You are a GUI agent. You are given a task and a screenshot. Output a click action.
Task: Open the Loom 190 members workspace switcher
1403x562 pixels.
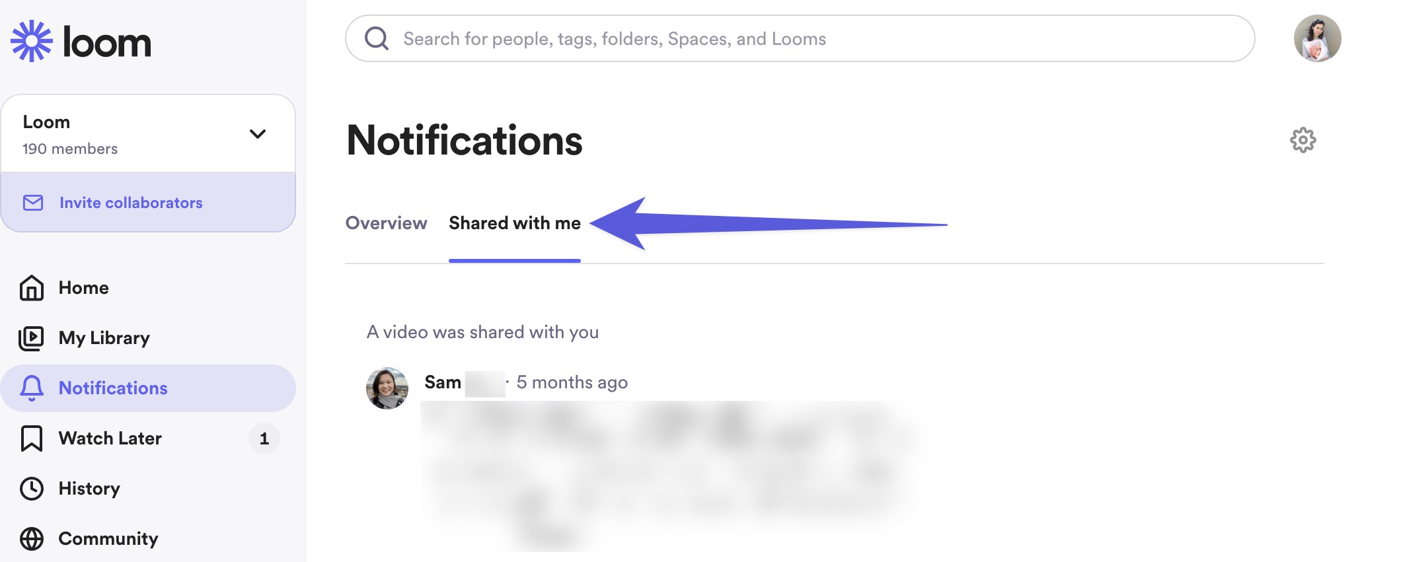click(132, 134)
